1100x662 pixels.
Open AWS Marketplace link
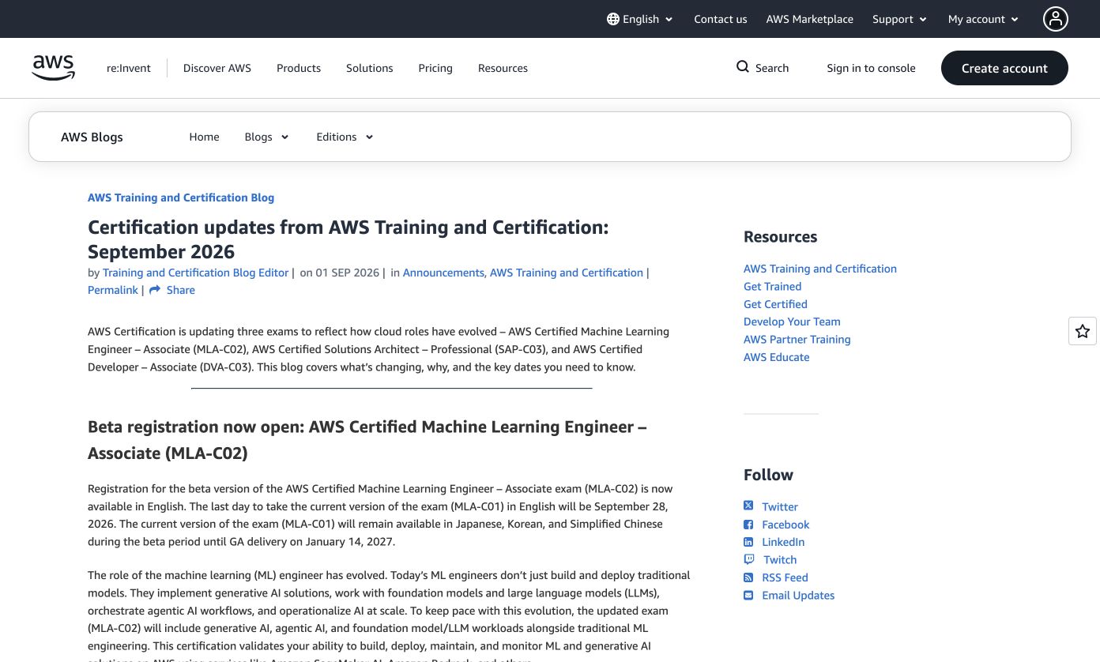click(x=809, y=19)
